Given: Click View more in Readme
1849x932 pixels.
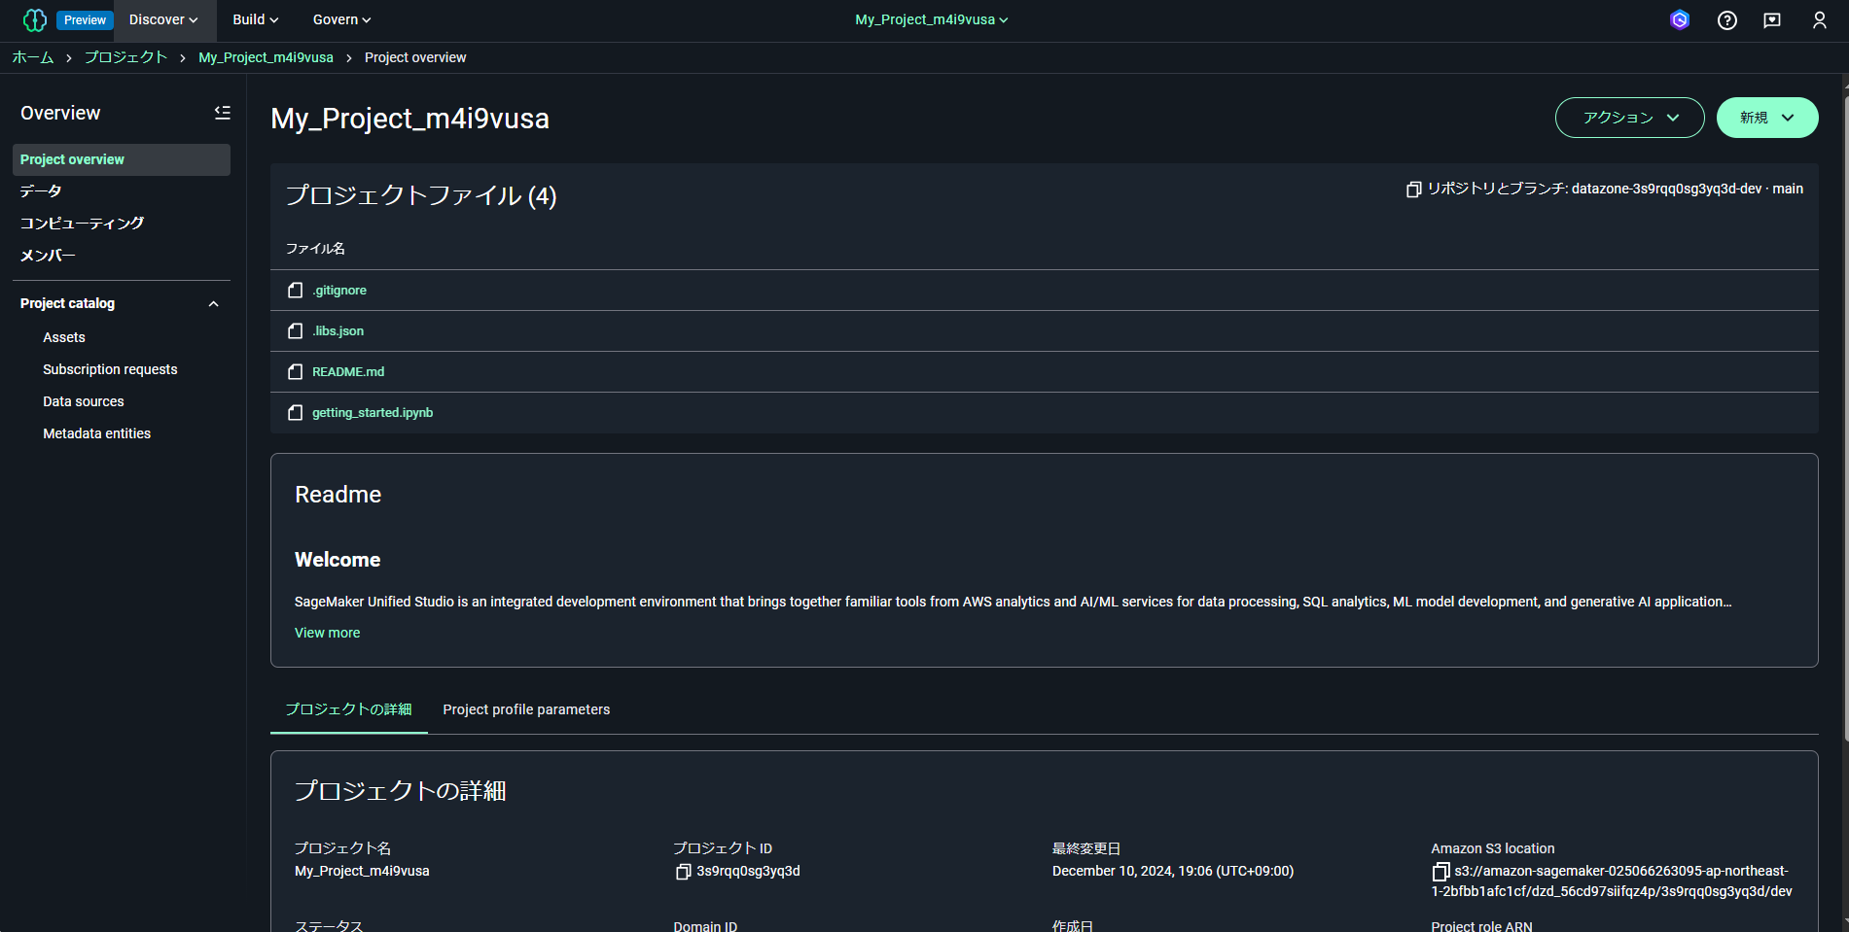Looking at the screenshot, I should pyautogui.click(x=328, y=633).
